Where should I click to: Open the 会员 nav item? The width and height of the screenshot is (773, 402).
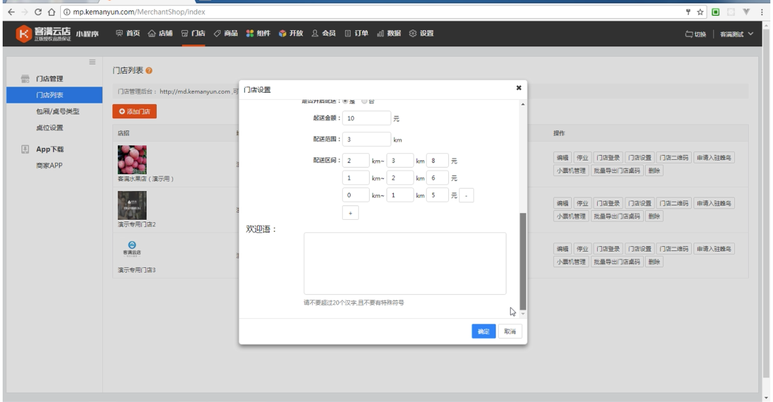[x=323, y=33]
